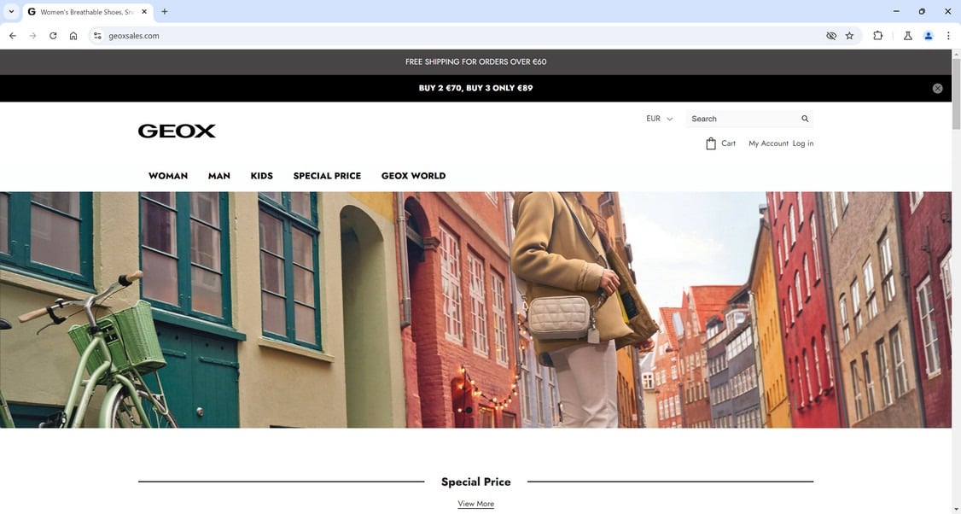This screenshot has height=514, width=961.
Task: Click the browser forward arrow
Action: tap(33, 36)
